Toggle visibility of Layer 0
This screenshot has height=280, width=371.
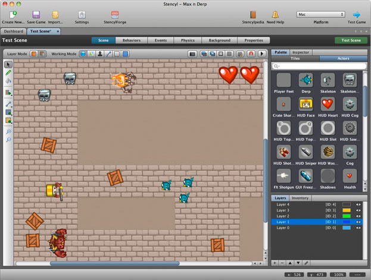coord(358,228)
